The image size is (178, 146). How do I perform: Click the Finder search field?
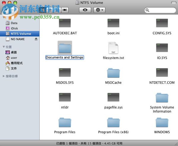(x=160, y=10)
